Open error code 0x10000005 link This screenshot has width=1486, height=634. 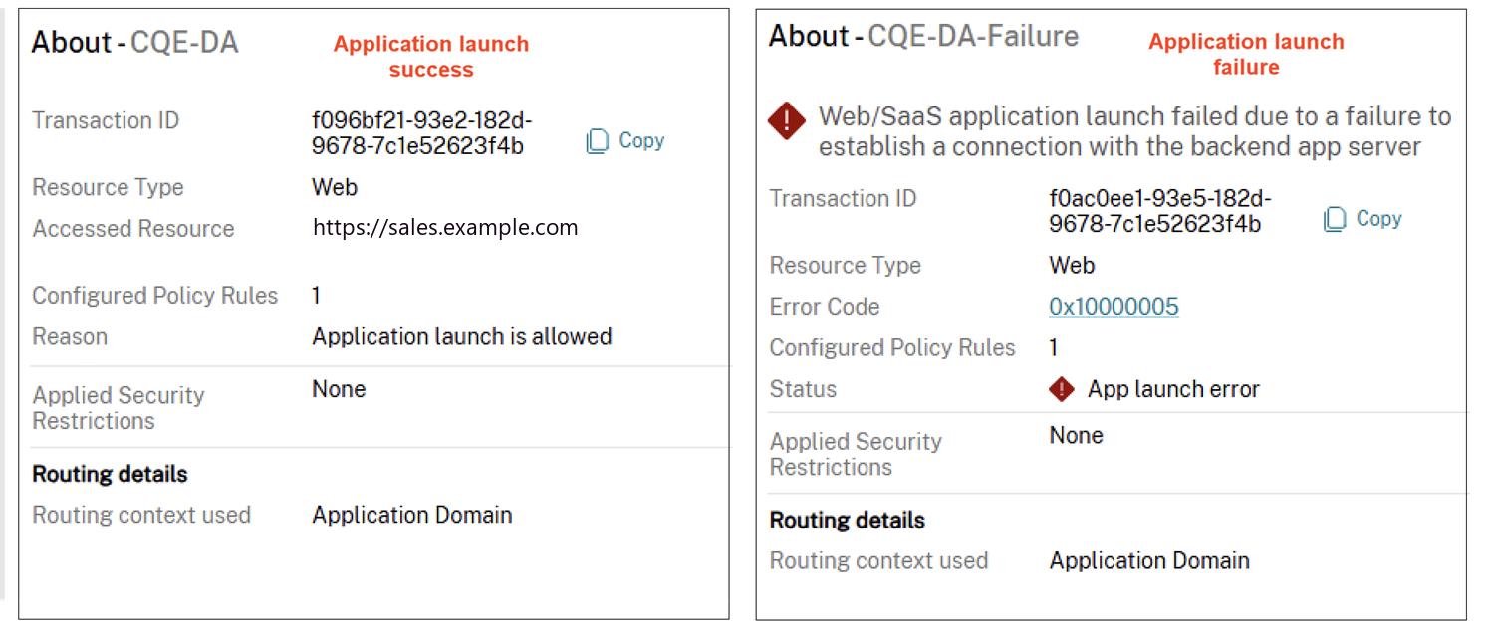click(x=1114, y=307)
